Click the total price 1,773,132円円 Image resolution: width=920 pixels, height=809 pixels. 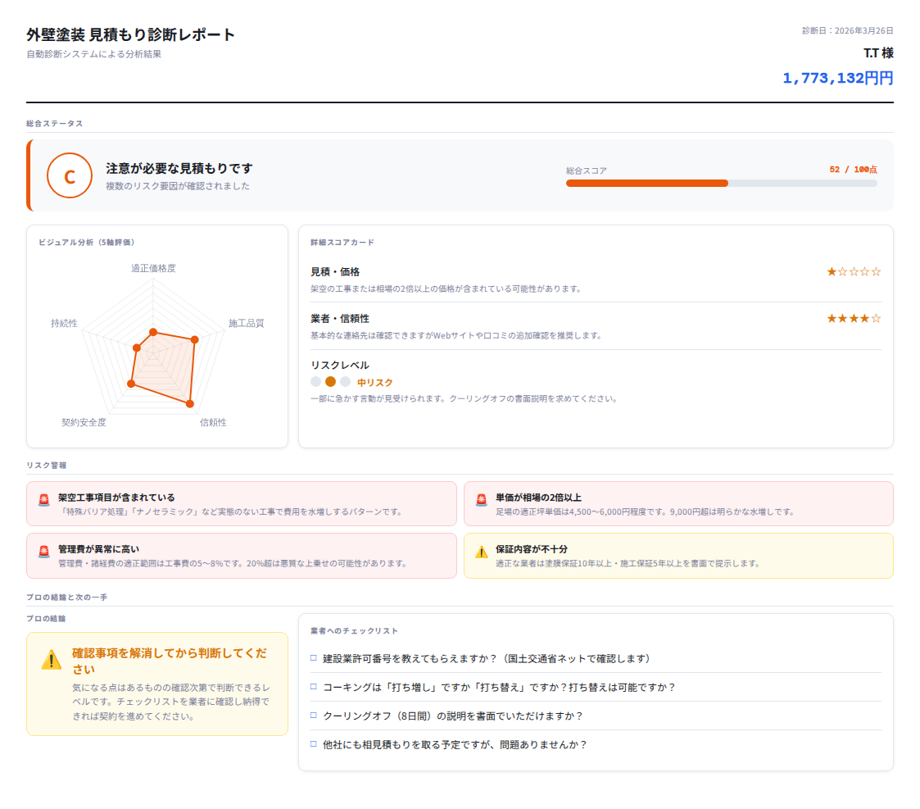click(838, 78)
